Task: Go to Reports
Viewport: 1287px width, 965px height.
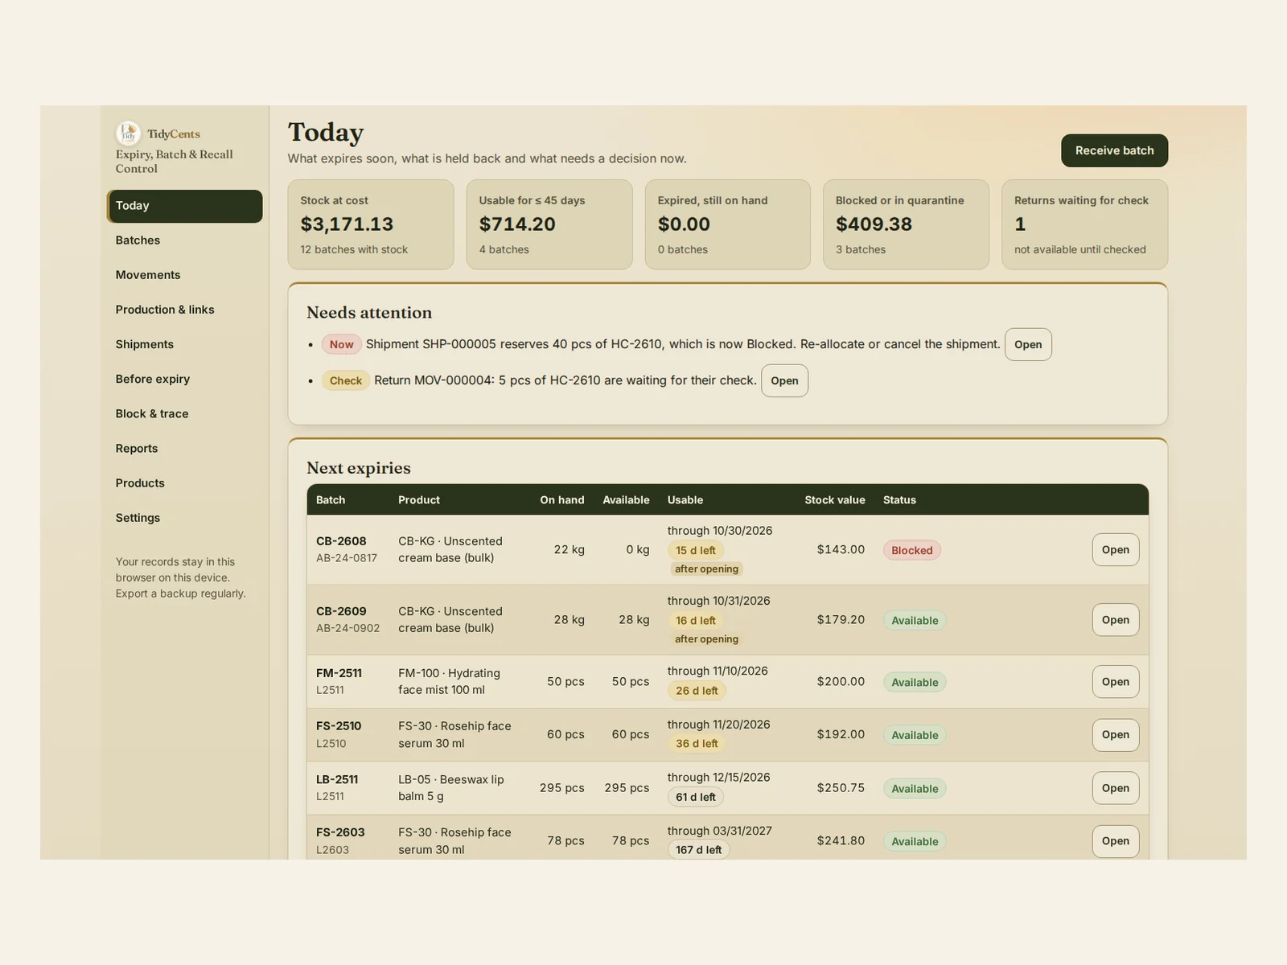Action: pos(185,448)
